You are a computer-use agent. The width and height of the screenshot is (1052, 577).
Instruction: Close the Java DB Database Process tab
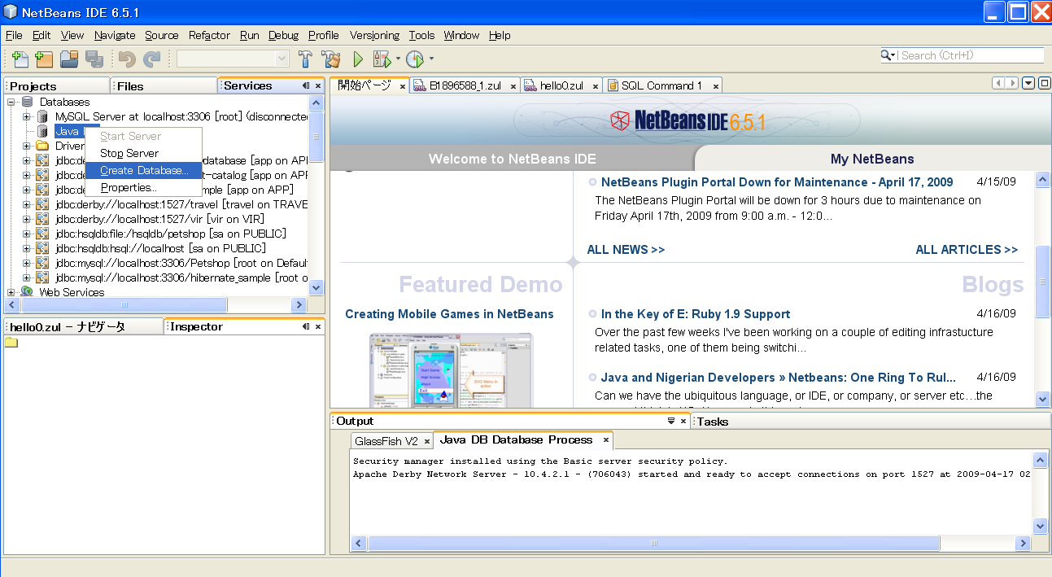pos(605,440)
